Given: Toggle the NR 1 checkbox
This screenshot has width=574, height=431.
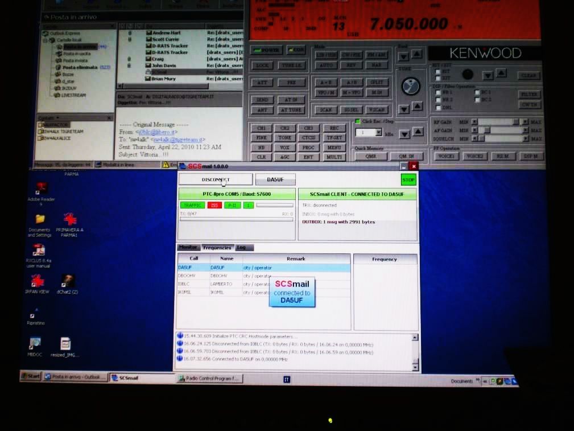Looking at the screenshot, I should click(438, 92).
